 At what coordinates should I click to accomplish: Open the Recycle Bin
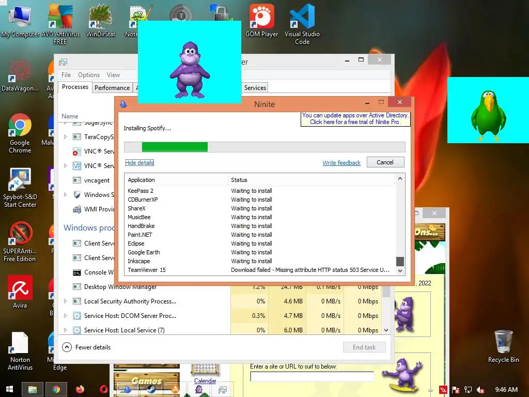(503, 347)
